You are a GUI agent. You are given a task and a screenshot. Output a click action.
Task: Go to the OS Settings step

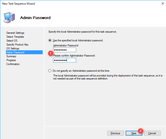[x=13, y=48]
